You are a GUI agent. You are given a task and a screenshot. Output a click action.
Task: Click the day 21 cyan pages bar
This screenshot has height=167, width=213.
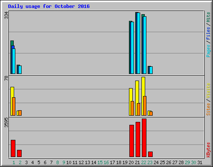click(x=139, y=43)
